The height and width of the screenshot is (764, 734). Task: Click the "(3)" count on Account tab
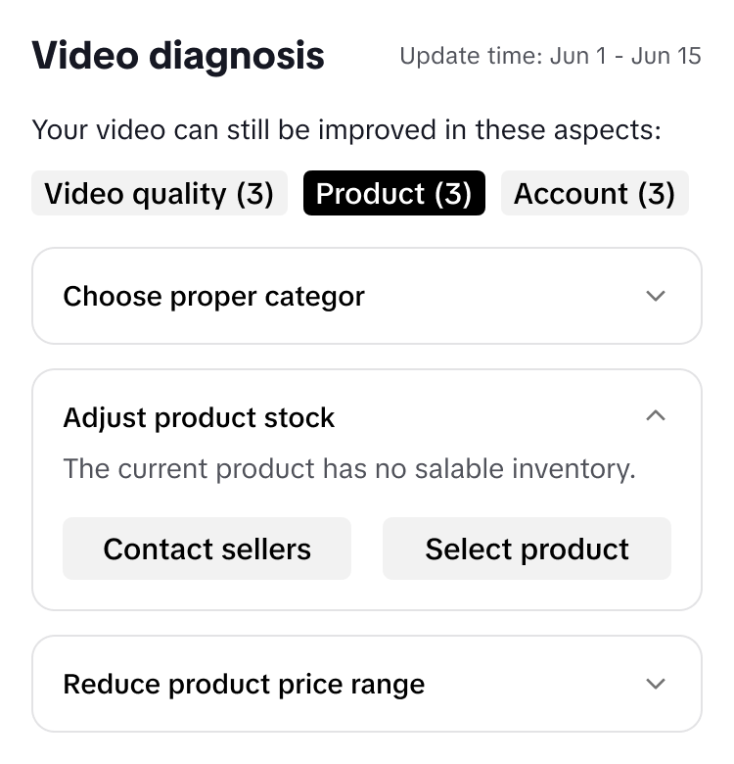coord(656,194)
